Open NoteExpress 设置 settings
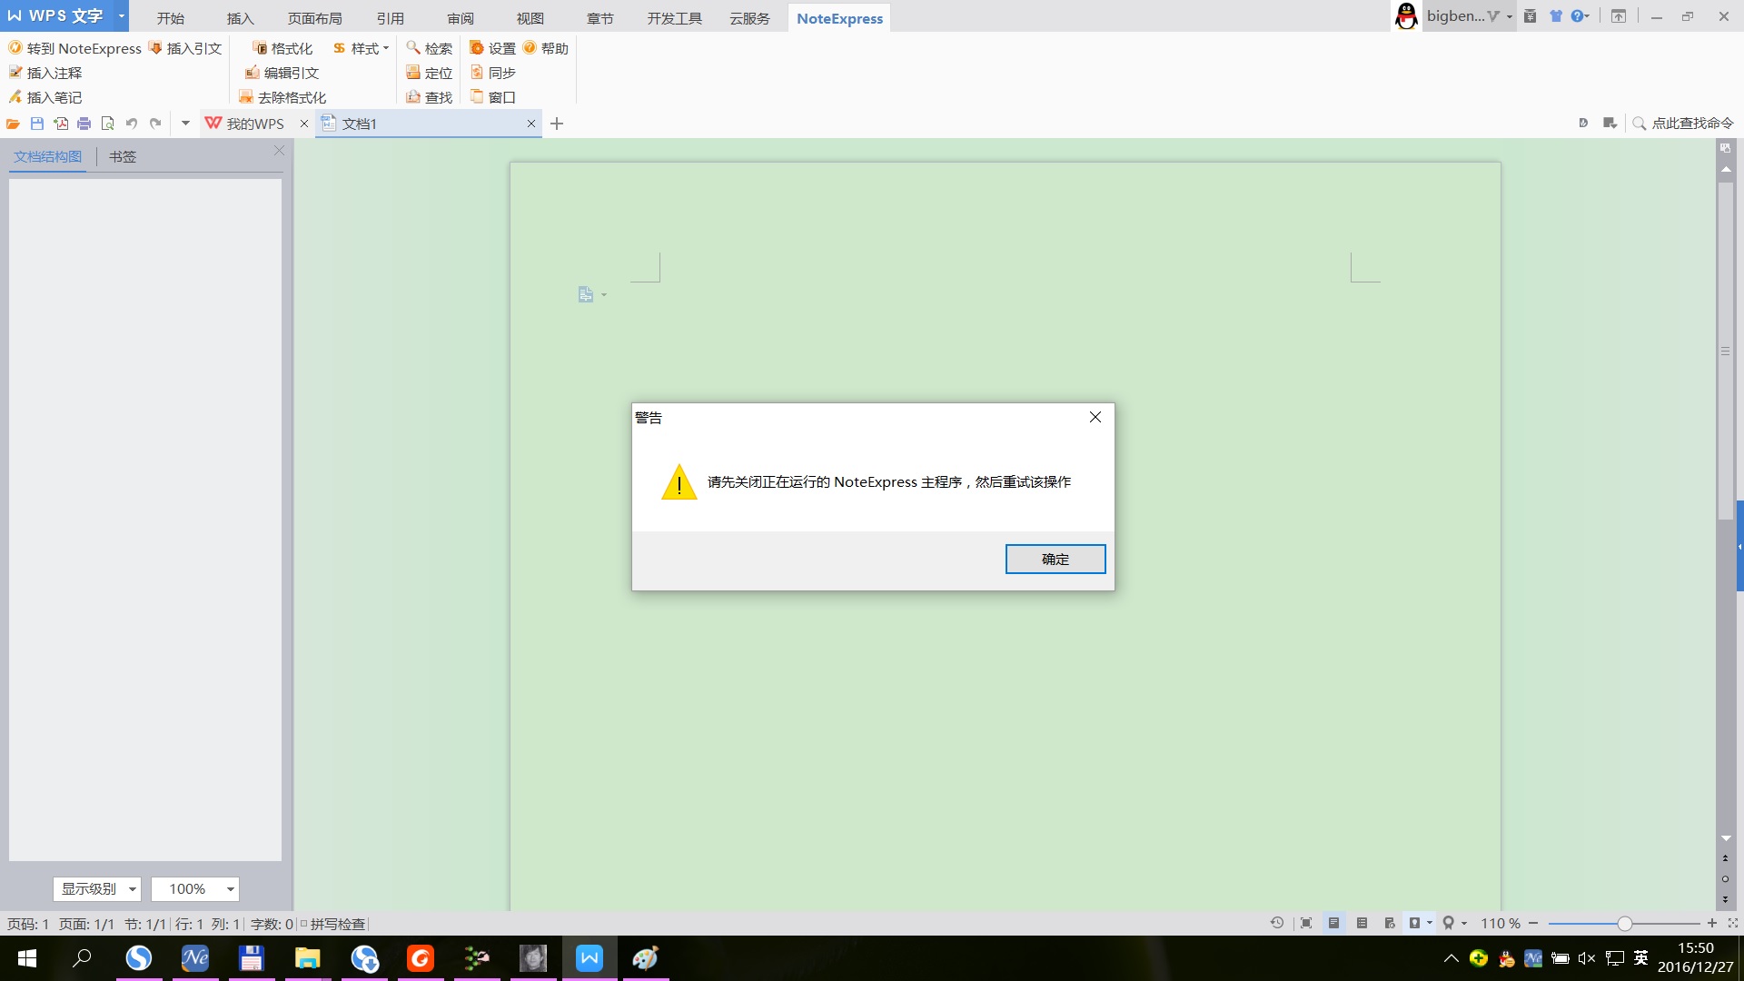The height and width of the screenshot is (981, 1744). [492, 48]
